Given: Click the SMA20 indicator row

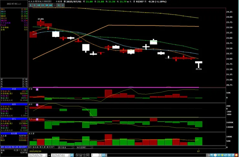Looking at the screenshot, I should point(14,14).
